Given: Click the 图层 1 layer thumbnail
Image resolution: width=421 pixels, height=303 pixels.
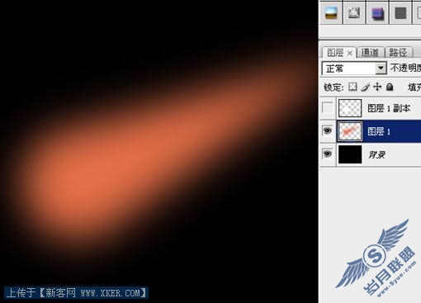Looking at the screenshot, I should [350, 131].
